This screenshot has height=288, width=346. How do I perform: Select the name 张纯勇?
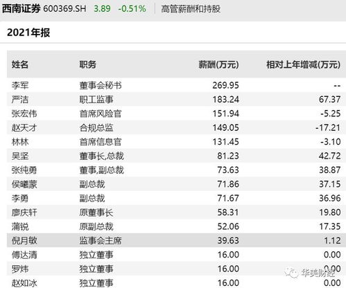click(x=24, y=170)
